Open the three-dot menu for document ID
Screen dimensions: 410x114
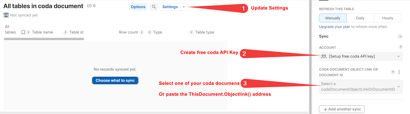tap(399, 72)
